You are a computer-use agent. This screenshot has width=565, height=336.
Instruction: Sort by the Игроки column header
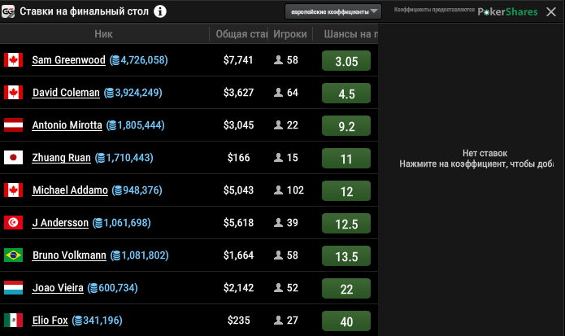click(x=289, y=34)
